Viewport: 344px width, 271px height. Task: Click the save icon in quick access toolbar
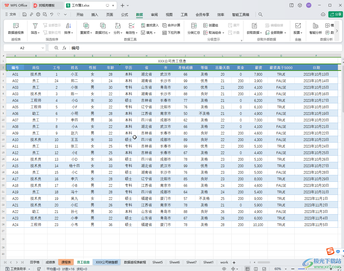[25, 14]
